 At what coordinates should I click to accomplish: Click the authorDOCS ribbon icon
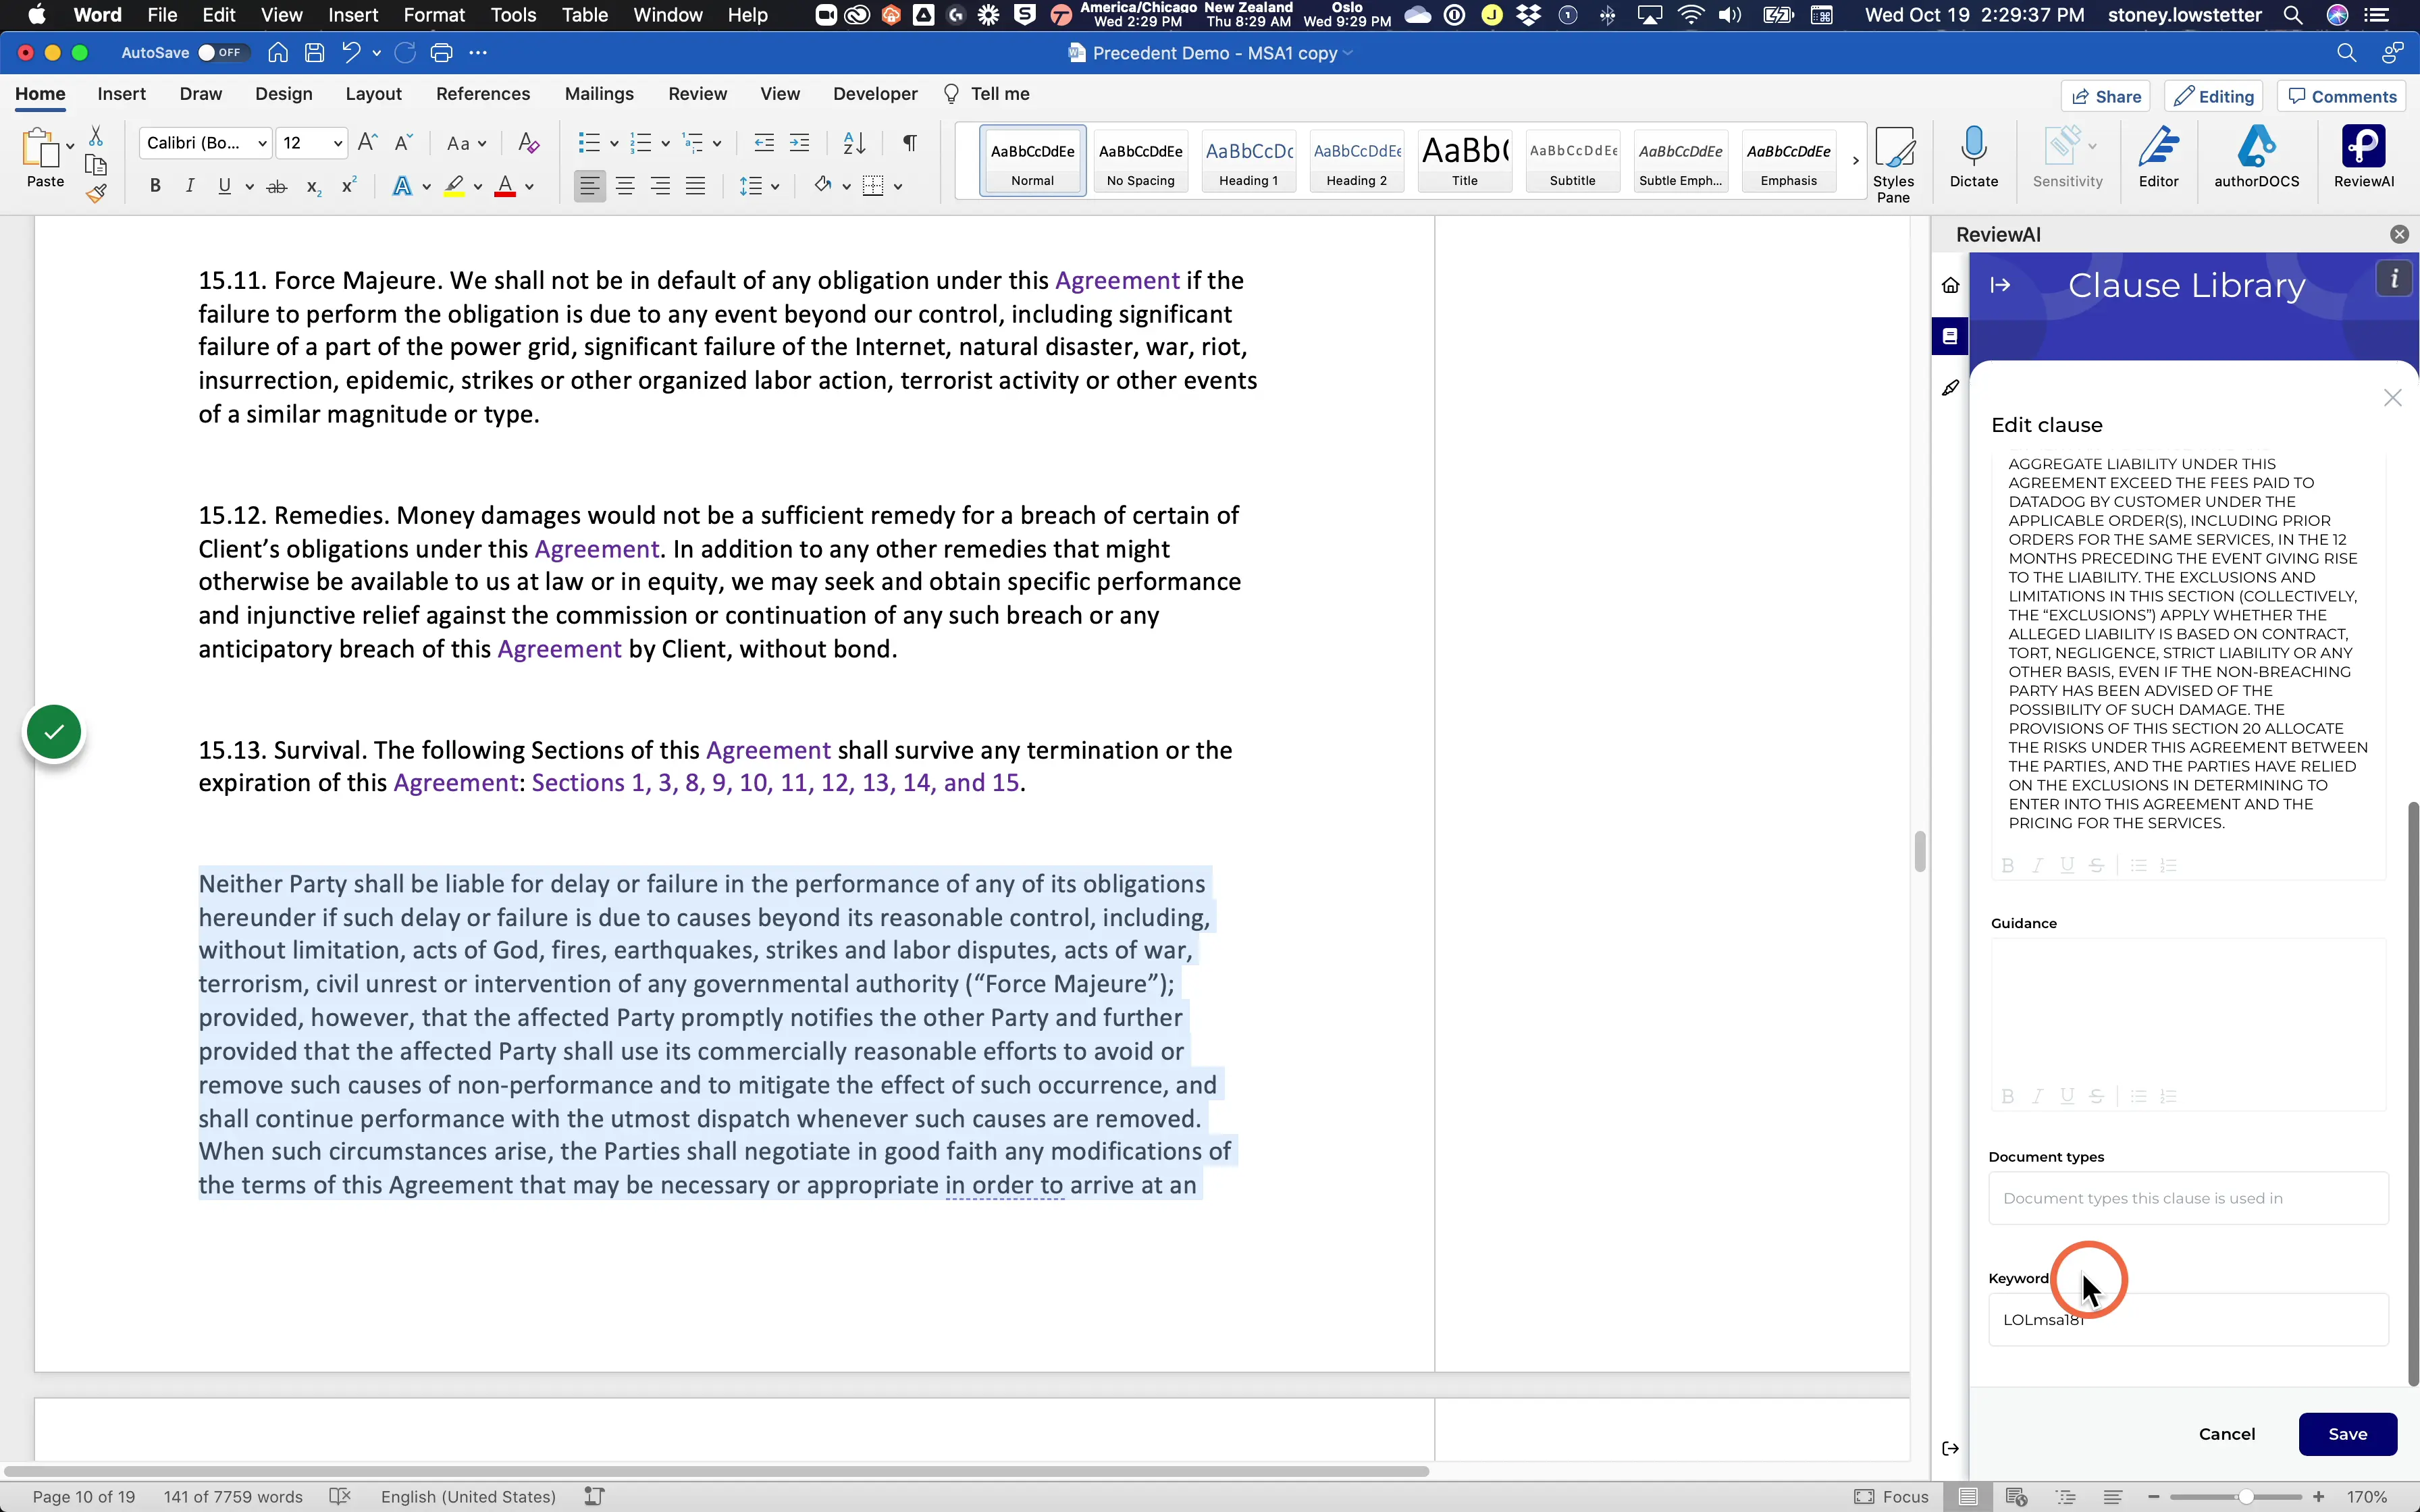(x=2256, y=157)
